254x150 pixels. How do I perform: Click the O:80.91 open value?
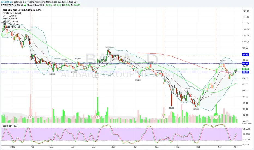click(x=48, y=5)
